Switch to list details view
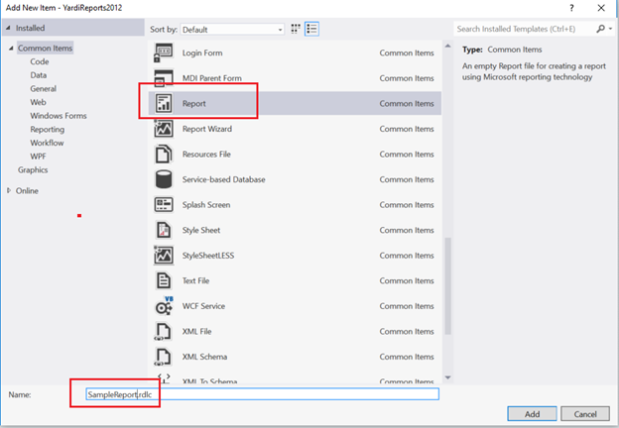619x428 pixels. [x=311, y=30]
